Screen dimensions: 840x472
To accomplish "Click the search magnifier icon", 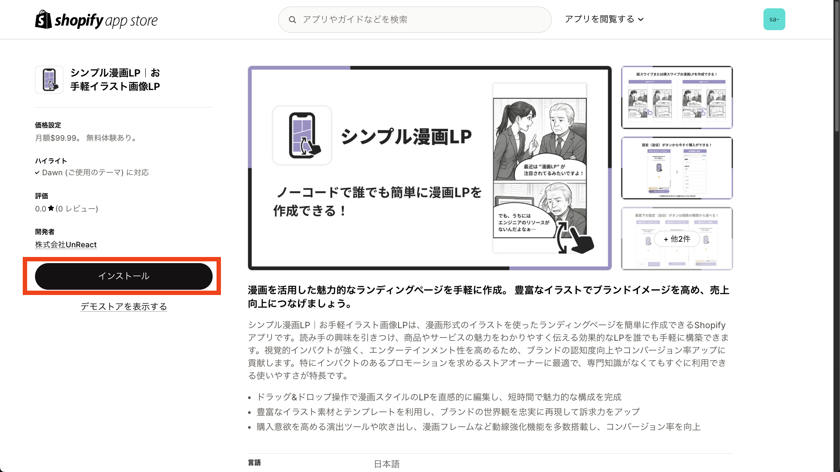I will pyautogui.click(x=292, y=20).
